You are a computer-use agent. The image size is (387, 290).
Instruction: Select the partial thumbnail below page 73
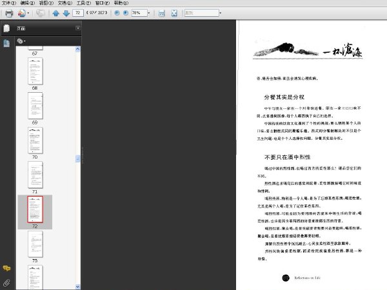[35, 277]
